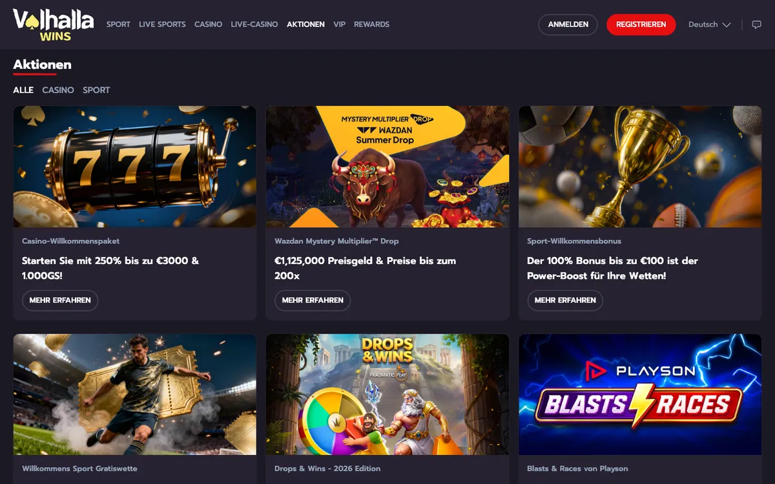Viewport: 775px width, 484px height.
Task: Open REWARDS in the top navigation
Action: click(x=371, y=25)
